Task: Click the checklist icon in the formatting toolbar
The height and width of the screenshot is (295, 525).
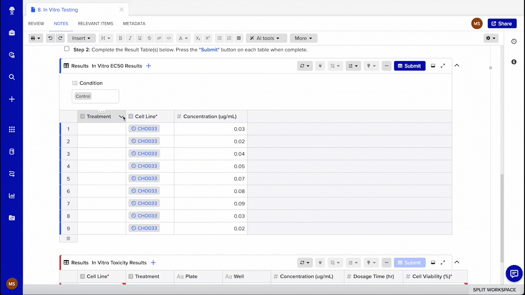Action: [x=239, y=38]
